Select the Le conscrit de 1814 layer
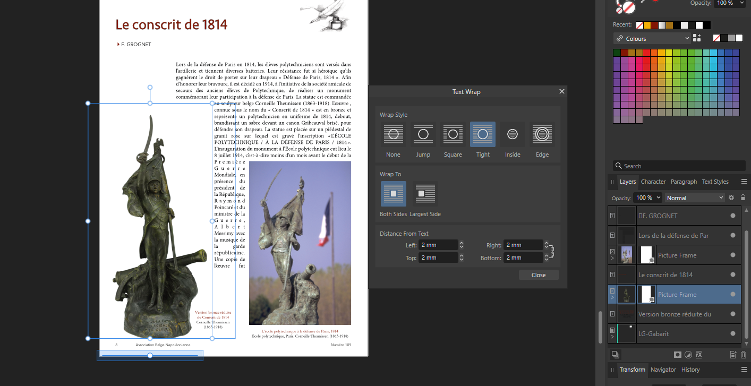Screen dimensions: 751x386 click(675, 275)
